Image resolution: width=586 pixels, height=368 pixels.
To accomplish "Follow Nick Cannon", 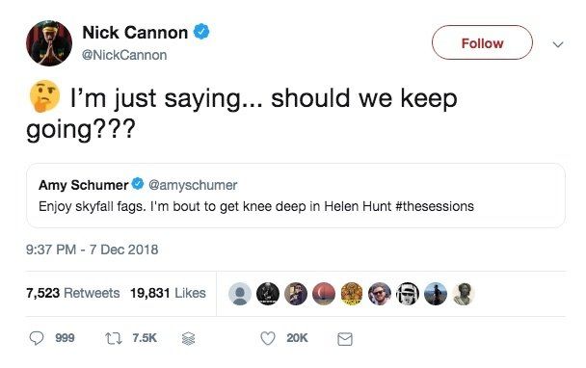I will click(x=482, y=42).
